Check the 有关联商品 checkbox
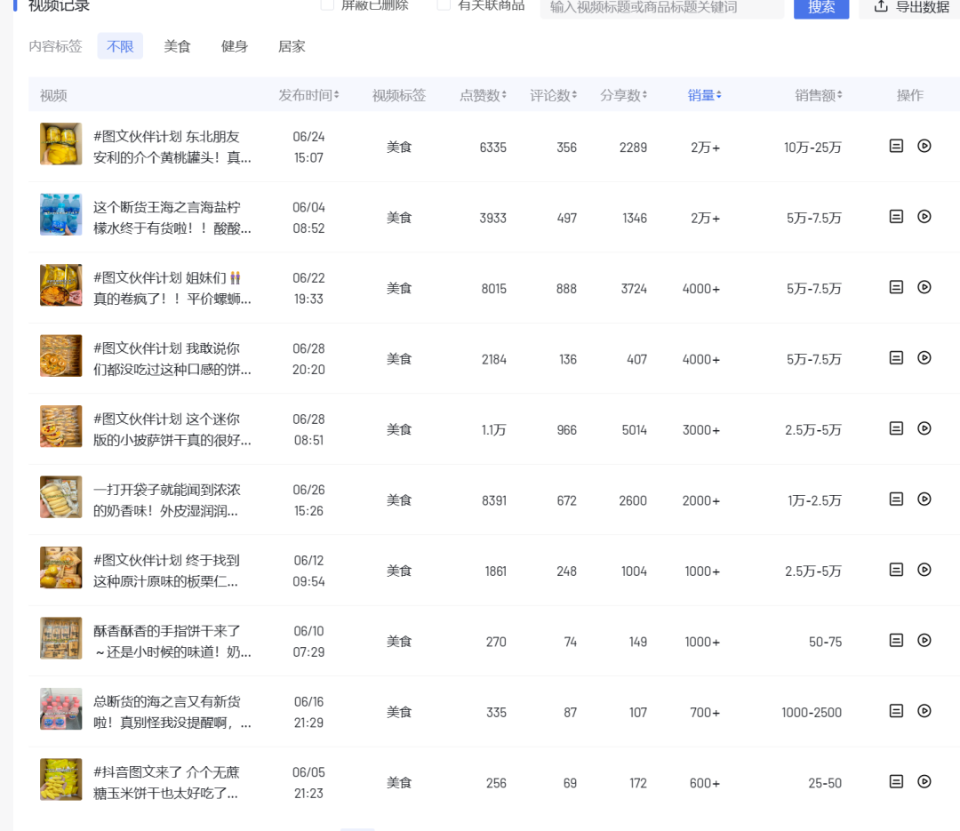This screenshot has width=960, height=831. click(444, 4)
